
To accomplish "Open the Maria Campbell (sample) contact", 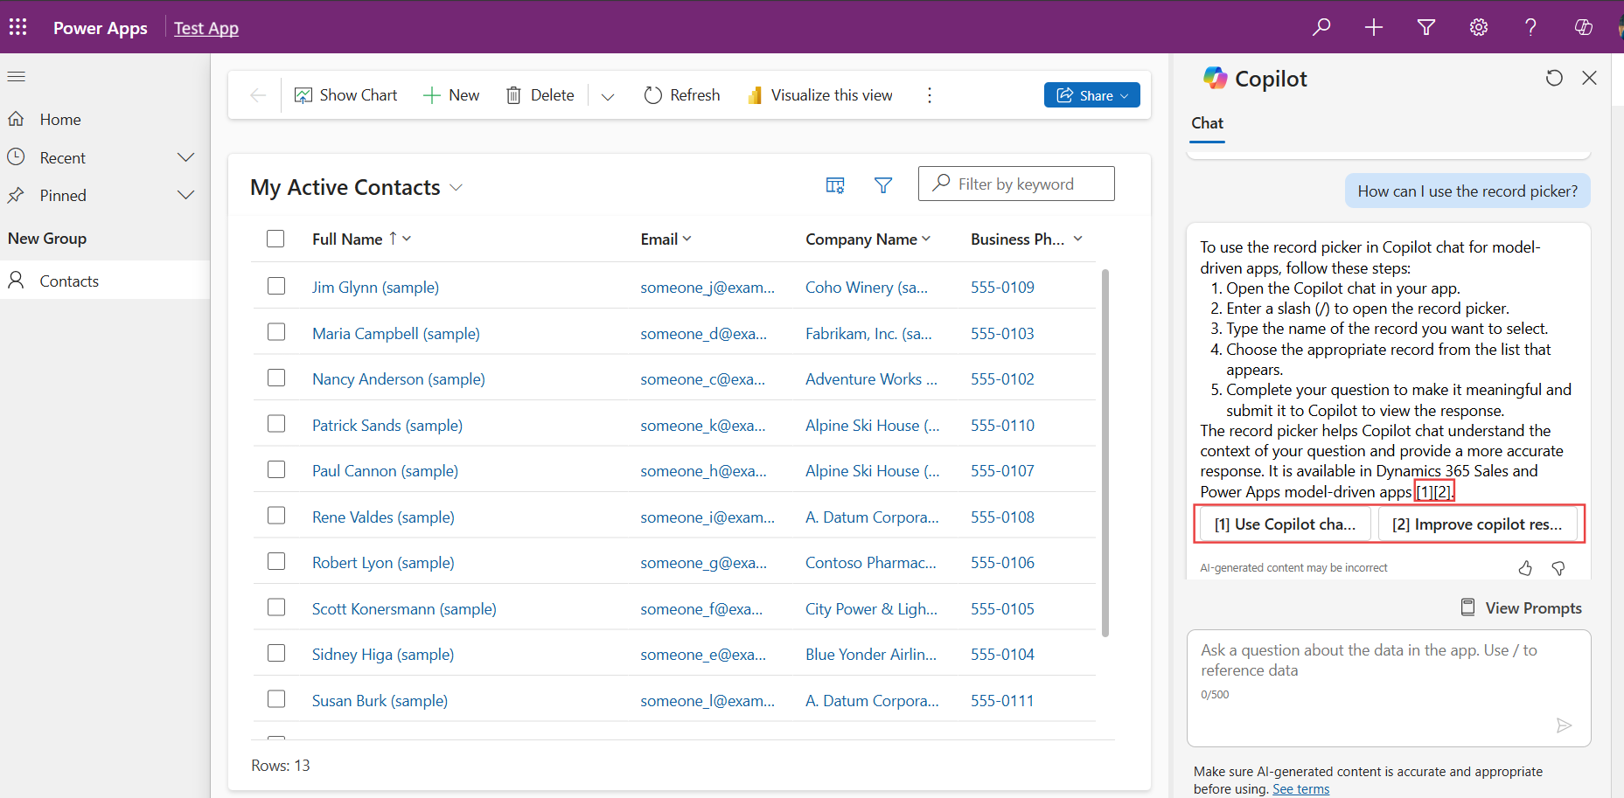I will click(395, 333).
